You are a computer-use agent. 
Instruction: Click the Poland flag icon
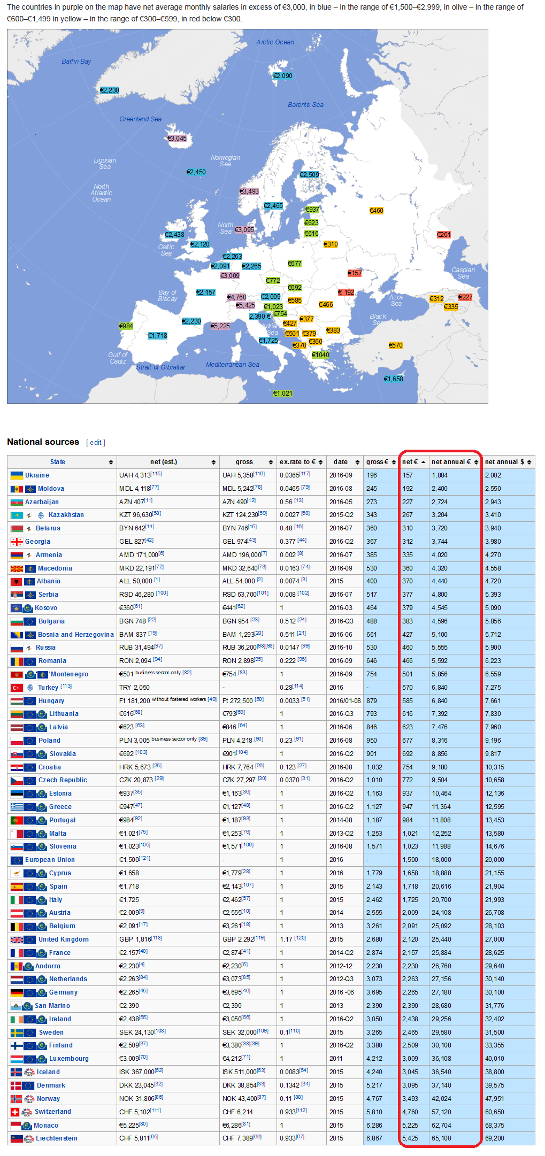pyautogui.click(x=17, y=741)
